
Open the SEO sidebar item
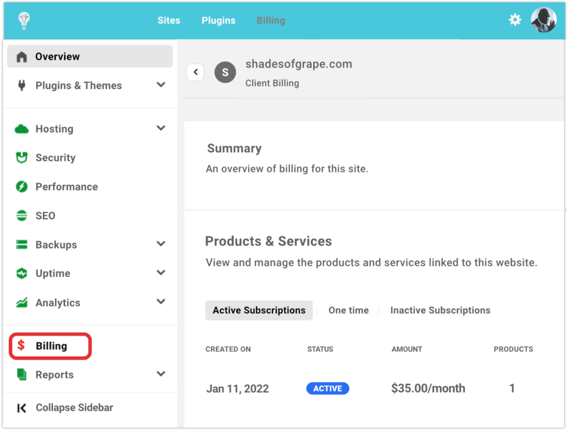pos(46,216)
